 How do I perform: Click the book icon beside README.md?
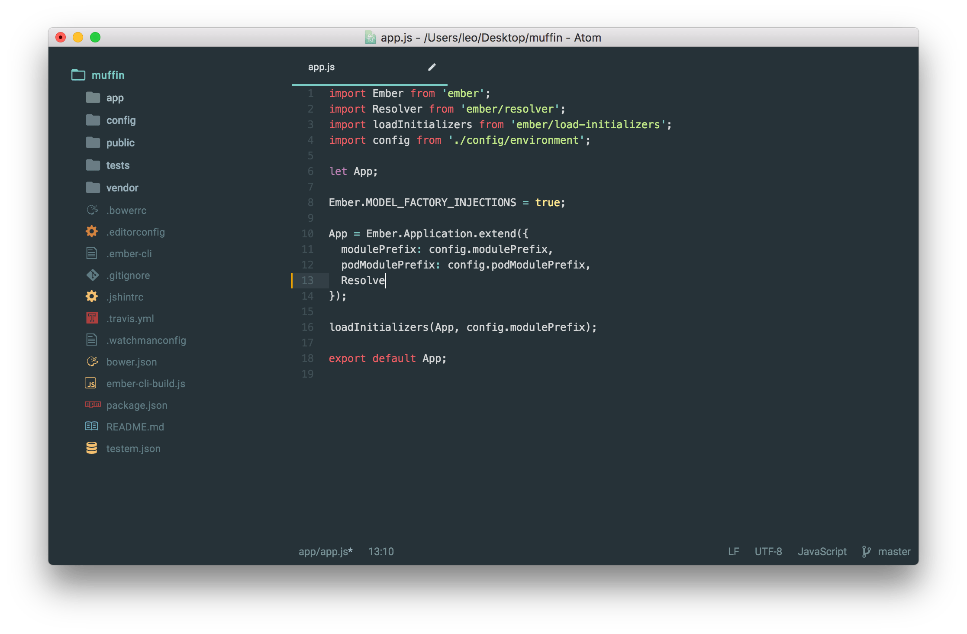coord(91,426)
